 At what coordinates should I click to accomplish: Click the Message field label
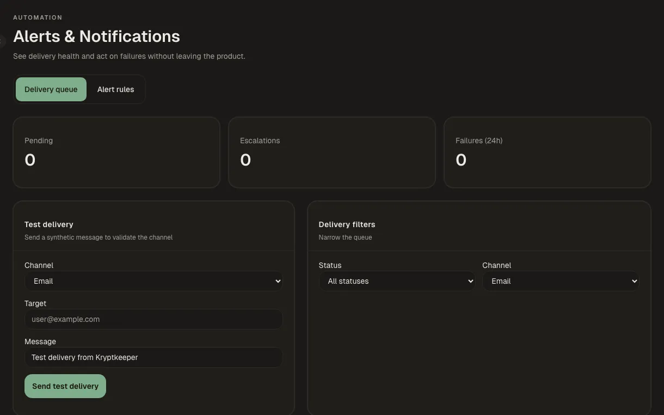click(x=40, y=341)
